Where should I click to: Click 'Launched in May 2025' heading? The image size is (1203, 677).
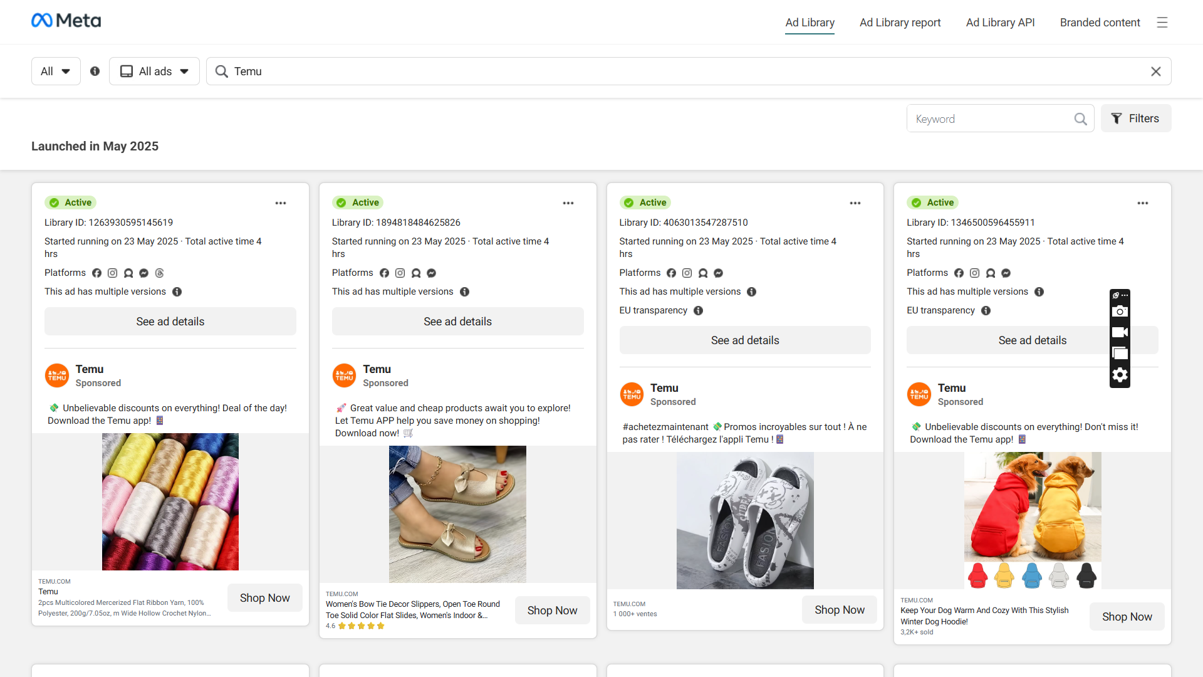(x=95, y=147)
